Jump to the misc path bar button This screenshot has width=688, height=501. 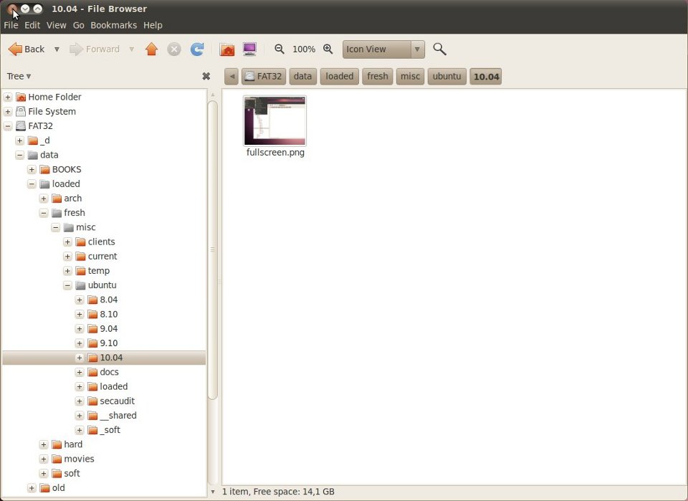(x=410, y=76)
